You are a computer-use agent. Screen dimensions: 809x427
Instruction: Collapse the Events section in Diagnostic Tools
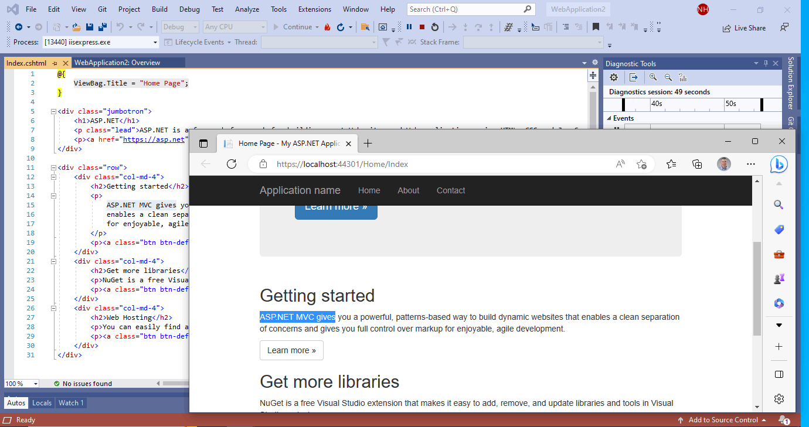click(x=608, y=118)
